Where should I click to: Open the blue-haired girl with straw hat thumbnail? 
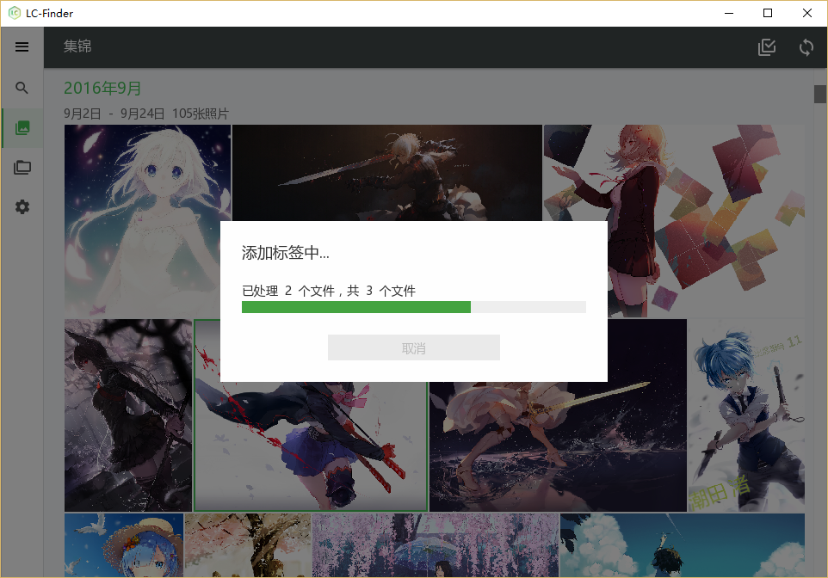[x=124, y=545]
